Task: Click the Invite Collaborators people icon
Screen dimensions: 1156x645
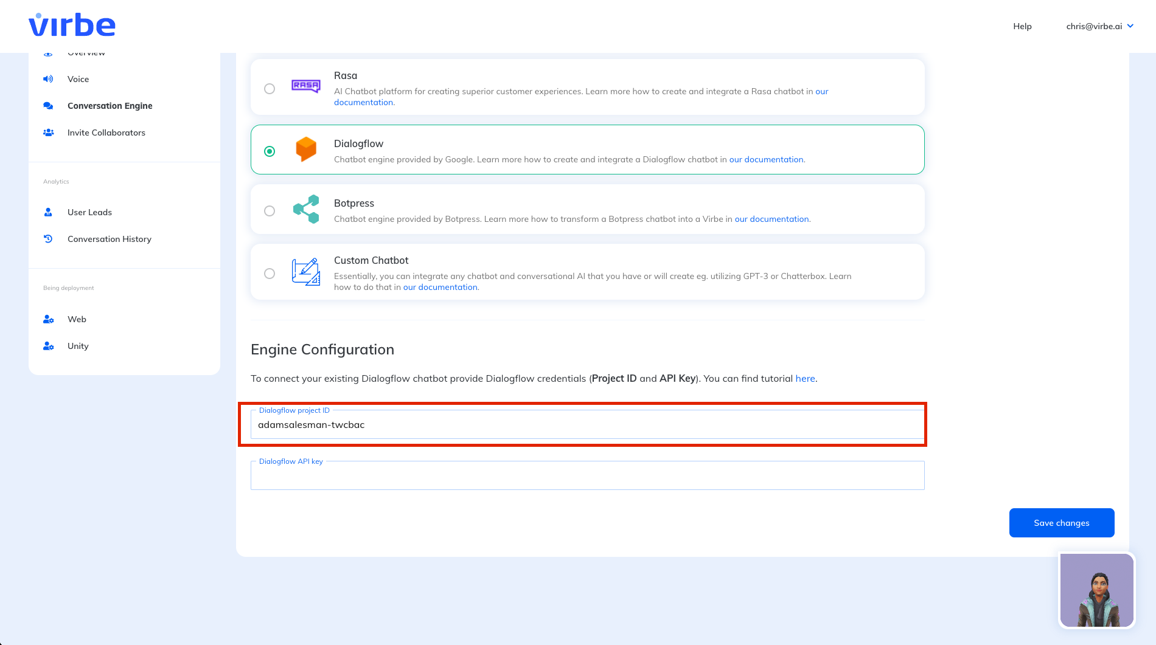Action: 48,133
